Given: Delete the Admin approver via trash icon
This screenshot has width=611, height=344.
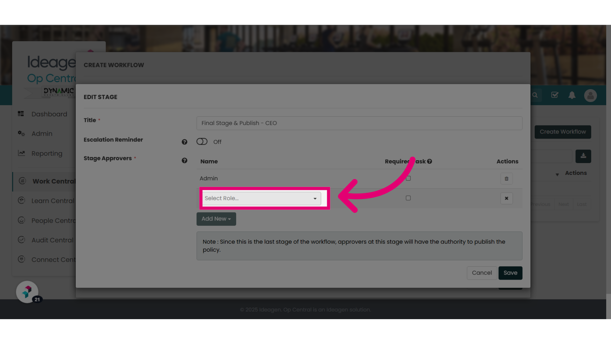Looking at the screenshot, I should pyautogui.click(x=506, y=179).
